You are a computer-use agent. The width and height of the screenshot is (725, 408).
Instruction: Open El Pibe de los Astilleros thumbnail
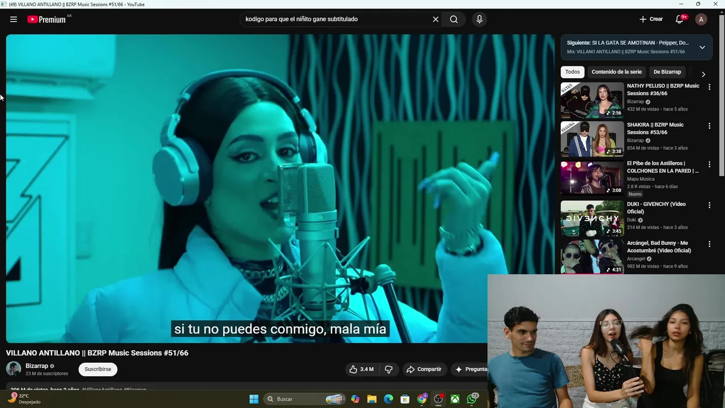point(592,178)
